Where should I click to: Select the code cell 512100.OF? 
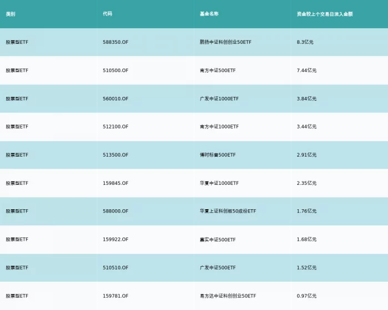115,127
